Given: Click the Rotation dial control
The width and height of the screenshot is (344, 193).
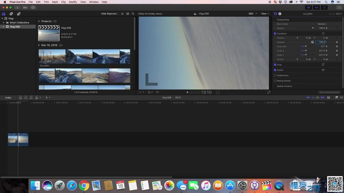Looking at the screenshot, I should (312, 42).
